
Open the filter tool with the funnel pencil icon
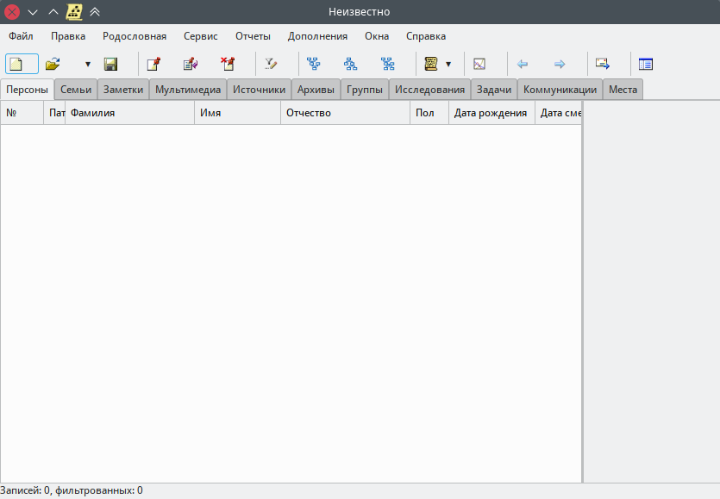coord(271,64)
